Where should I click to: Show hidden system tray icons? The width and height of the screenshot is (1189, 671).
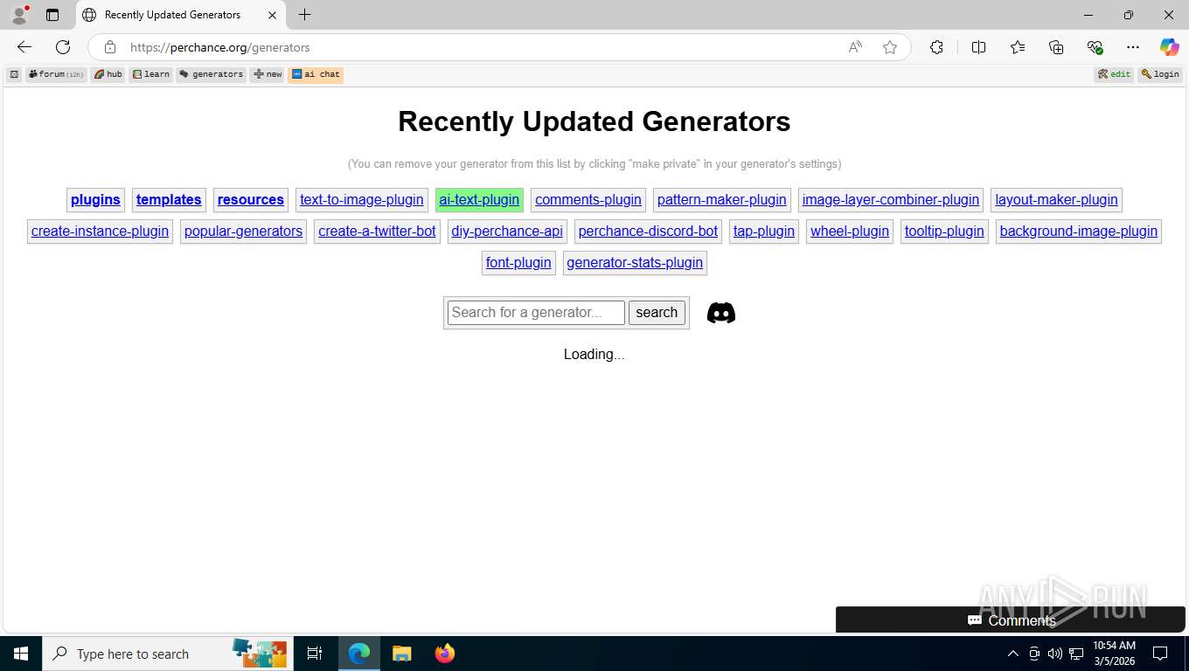point(1013,654)
